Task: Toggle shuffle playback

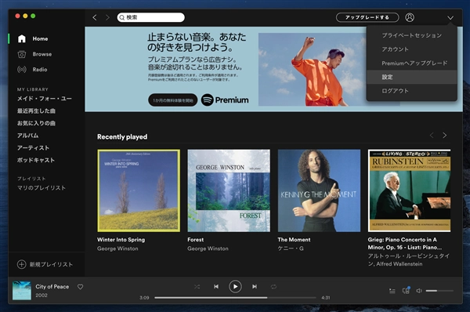Action: click(197, 287)
